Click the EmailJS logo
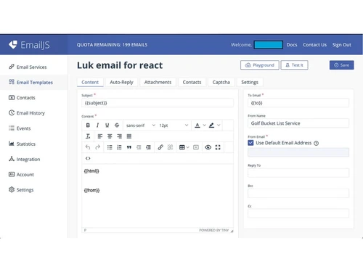Image resolution: width=363 pixels, height=272 pixels. 29,45
